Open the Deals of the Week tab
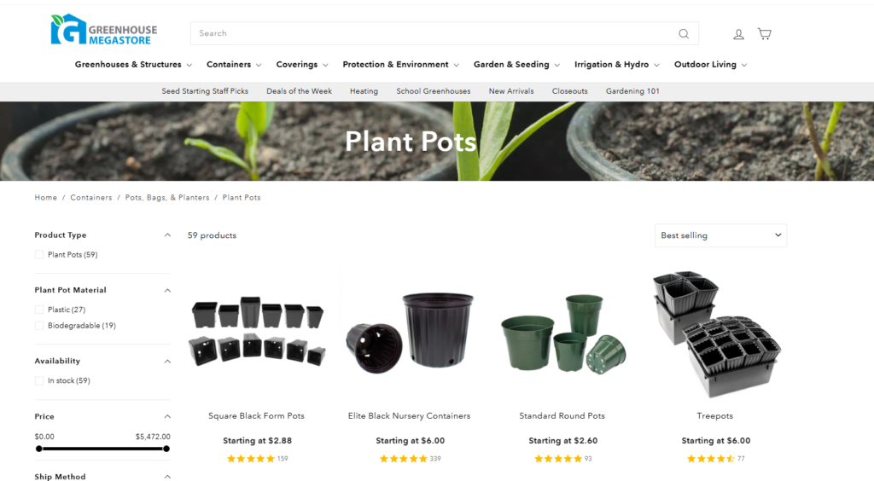874x481 pixels. click(x=299, y=91)
